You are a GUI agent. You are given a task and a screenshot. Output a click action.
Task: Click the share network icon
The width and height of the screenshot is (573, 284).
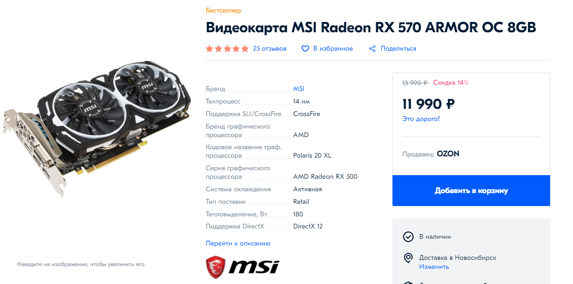click(372, 48)
